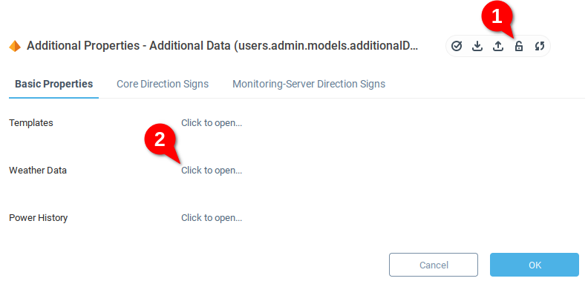Click the download arrow icon in toolbar
Viewport: 588px width, 284px height.
[x=477, y=46]
